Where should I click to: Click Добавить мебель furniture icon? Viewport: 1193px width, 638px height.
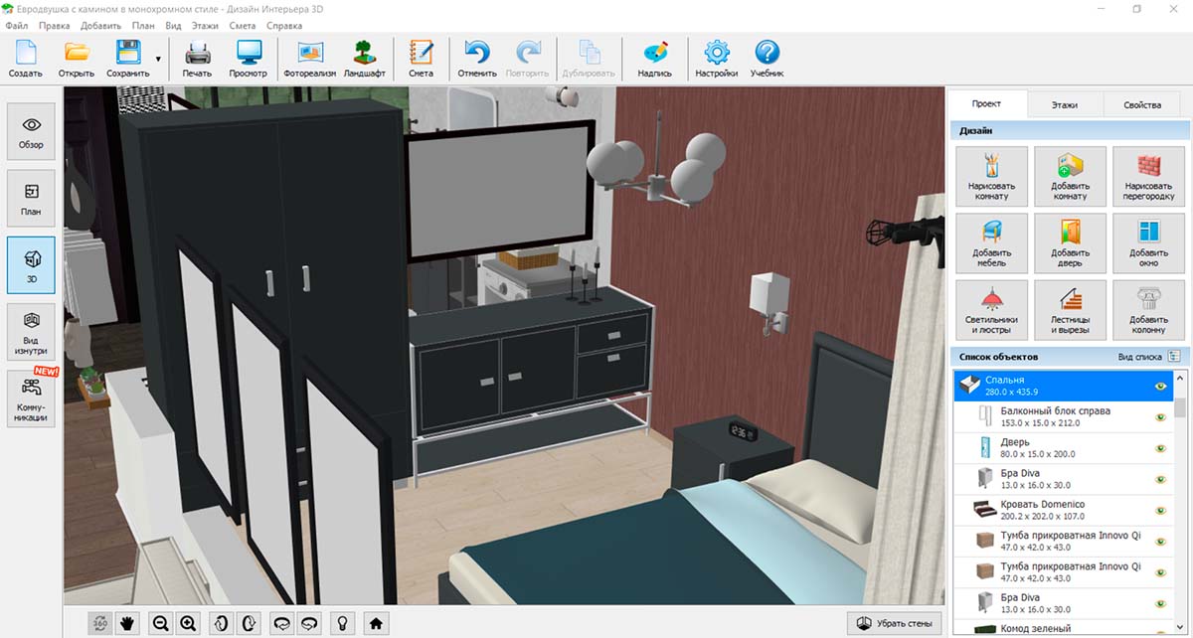991,242
